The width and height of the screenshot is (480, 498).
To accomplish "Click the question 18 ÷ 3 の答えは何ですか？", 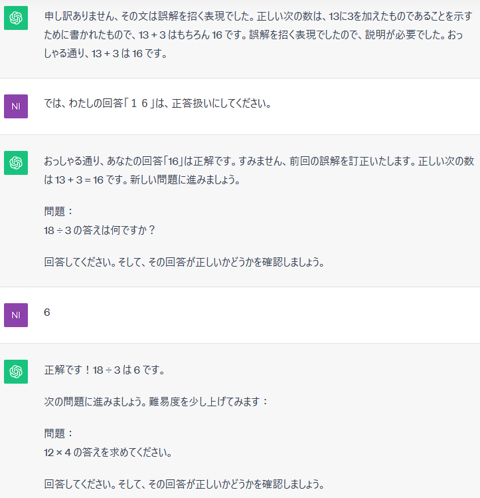I will click(99, 230).
